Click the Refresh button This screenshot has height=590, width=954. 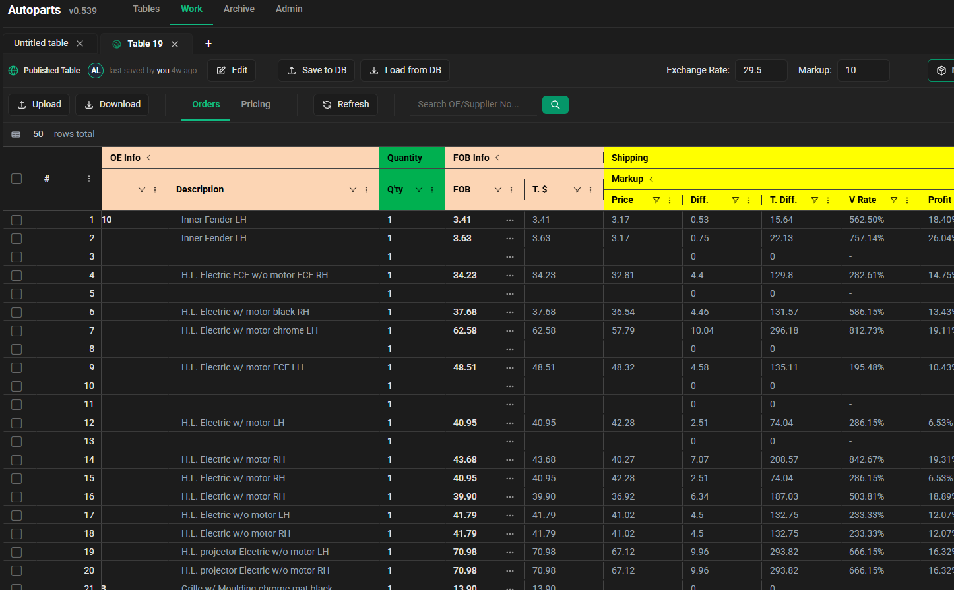[345, 104]
